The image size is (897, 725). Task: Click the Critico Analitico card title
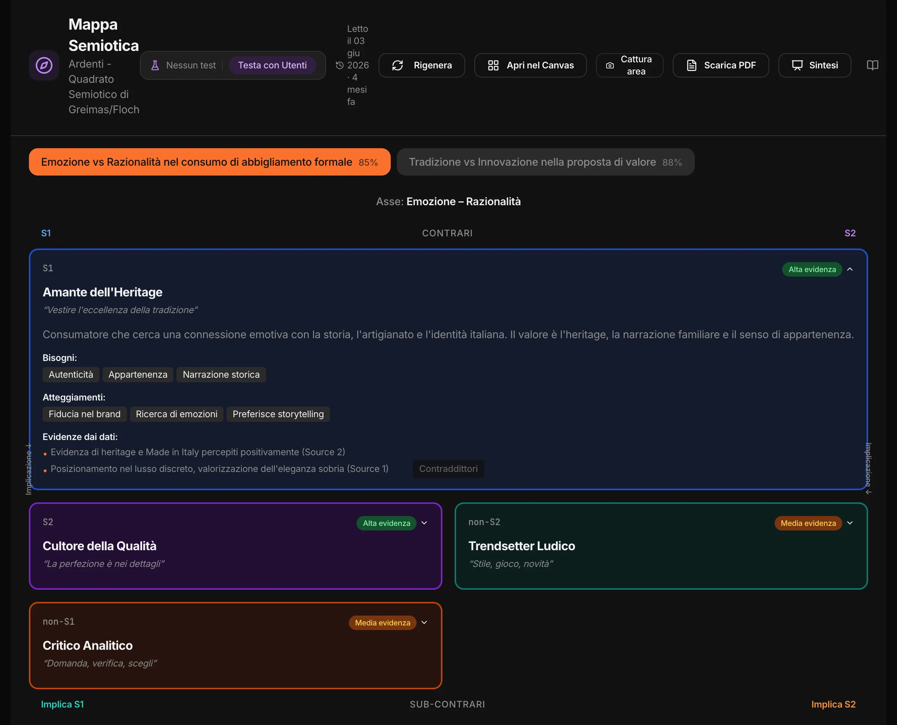coord(88,646)
